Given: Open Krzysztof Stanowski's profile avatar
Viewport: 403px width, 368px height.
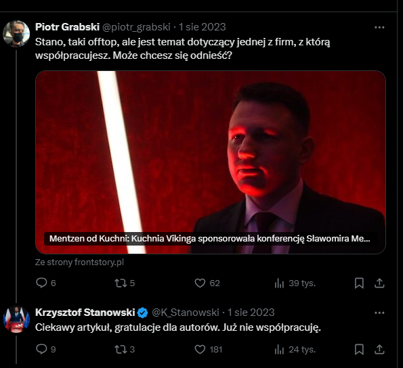Looking at the screenshot, I should click(16, 319).
